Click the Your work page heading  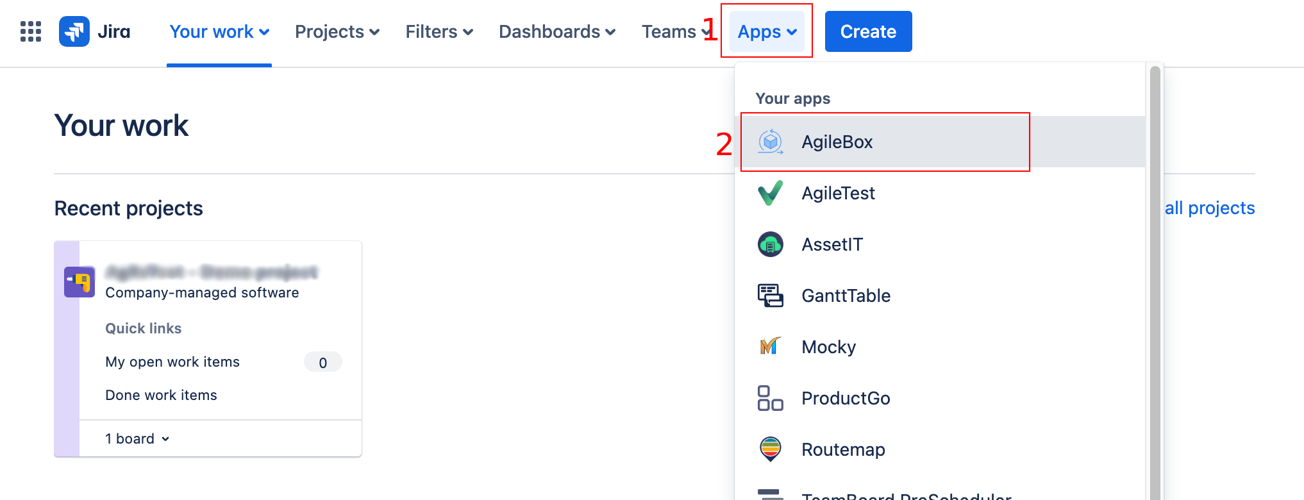(121, 126)
